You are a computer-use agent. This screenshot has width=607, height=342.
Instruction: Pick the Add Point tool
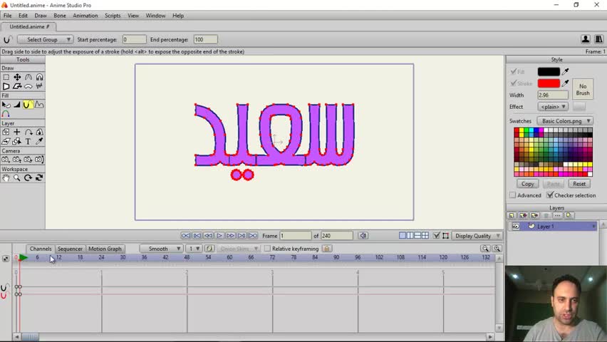pyautogui.click(x=28, y=77)
